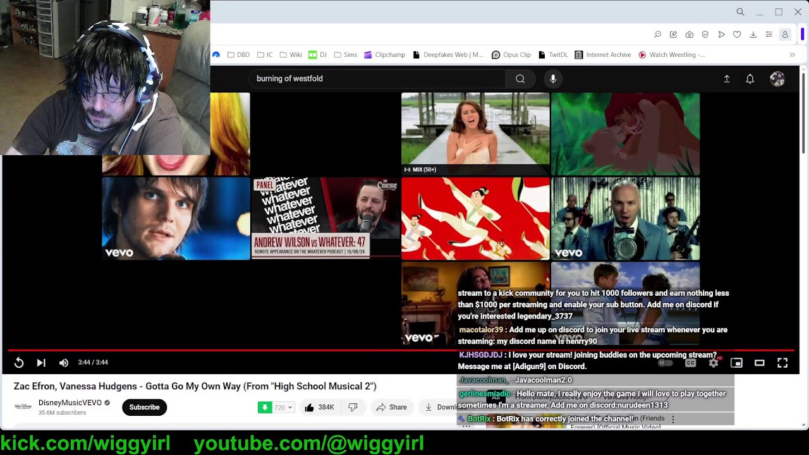
Task: Replay the finished video
Action: pos(19,363)
